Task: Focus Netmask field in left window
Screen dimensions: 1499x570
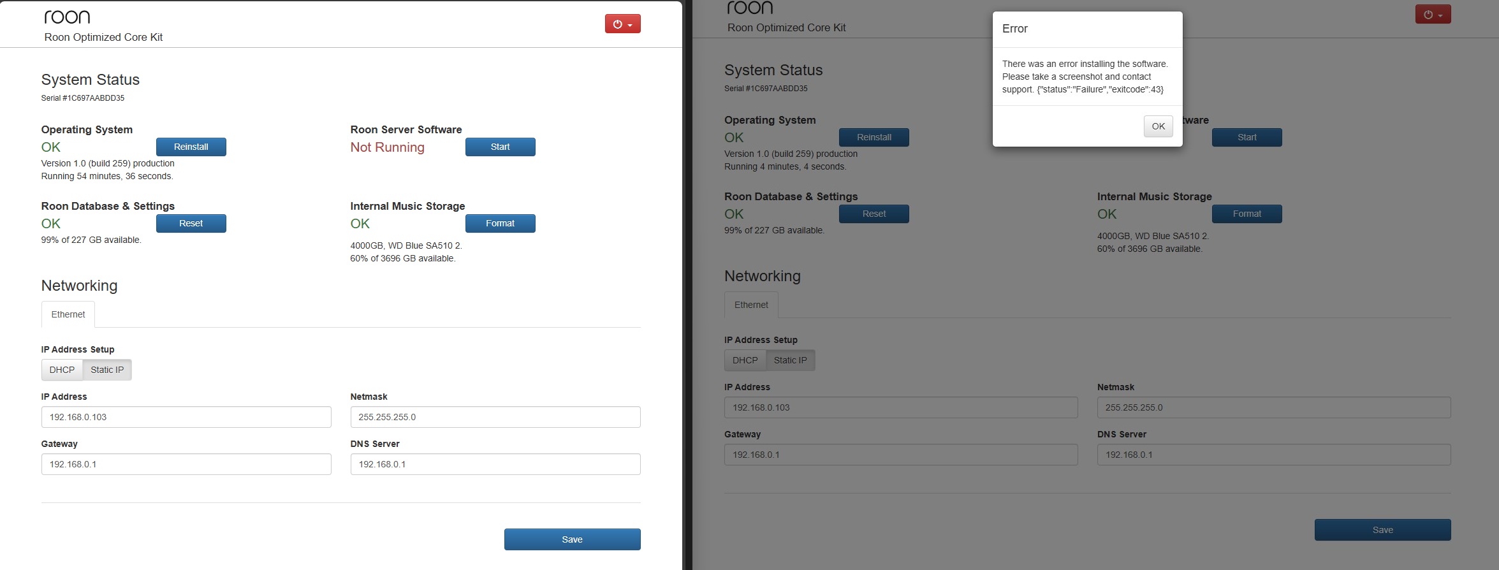Action: coord(495,417)
